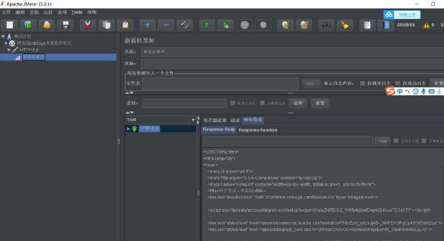Click the Sogou soft keyboard icon
Viewport: 444px width, 241px height.
[x=431, y=92]
